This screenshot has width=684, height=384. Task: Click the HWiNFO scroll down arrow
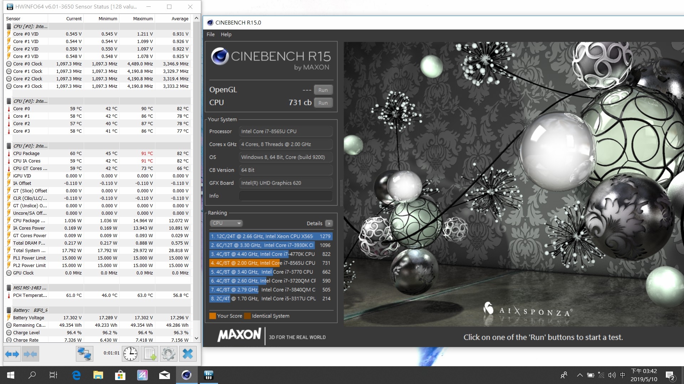point(196,338)
